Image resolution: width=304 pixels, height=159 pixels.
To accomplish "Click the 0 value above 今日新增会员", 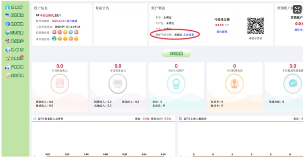I will pos(234,66).
